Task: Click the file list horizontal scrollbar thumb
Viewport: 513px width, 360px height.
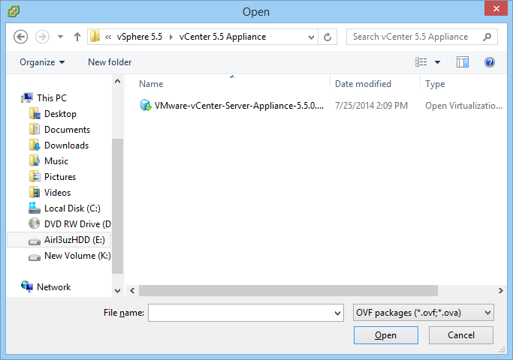Action: tap(288, 290)
